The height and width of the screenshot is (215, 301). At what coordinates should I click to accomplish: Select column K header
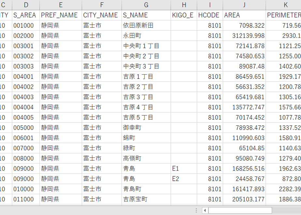pos(283,5)
